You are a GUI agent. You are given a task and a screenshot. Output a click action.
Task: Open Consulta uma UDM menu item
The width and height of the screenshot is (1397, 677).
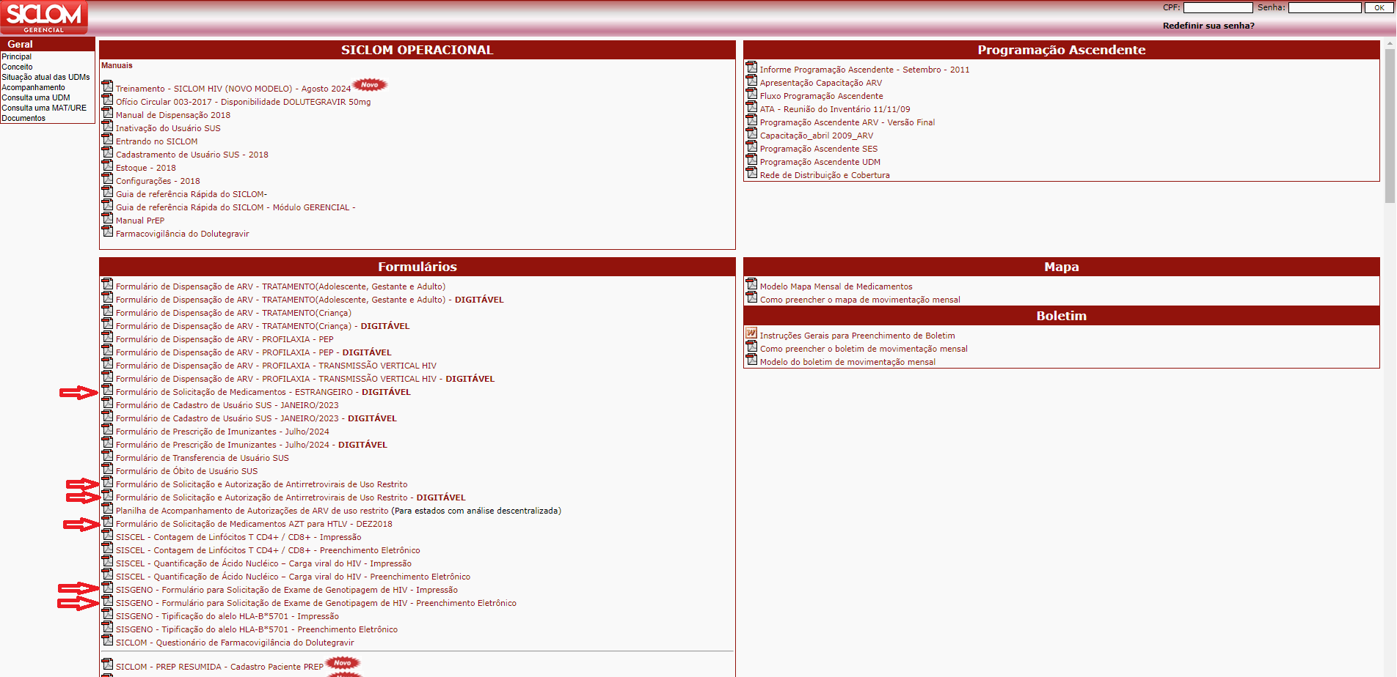(x=36, y=97)
